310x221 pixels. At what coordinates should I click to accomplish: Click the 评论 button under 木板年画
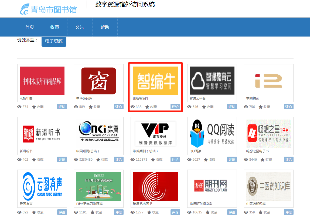coord(62,107)
